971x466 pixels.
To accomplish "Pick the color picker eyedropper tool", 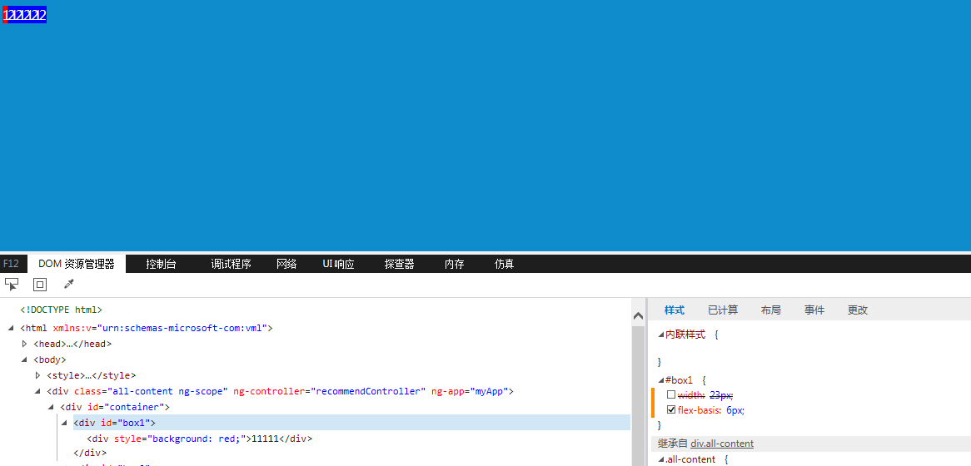I will pos(69,284).
